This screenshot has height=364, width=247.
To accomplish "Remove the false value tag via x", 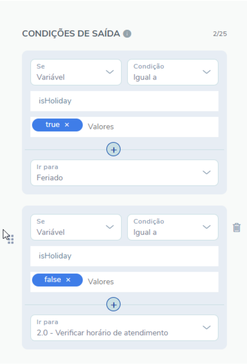I will [68, 280].
